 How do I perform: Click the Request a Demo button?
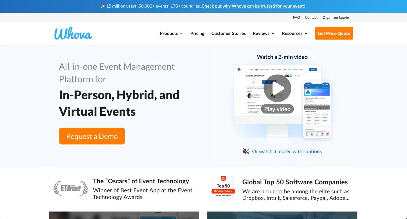pos(92,136)
